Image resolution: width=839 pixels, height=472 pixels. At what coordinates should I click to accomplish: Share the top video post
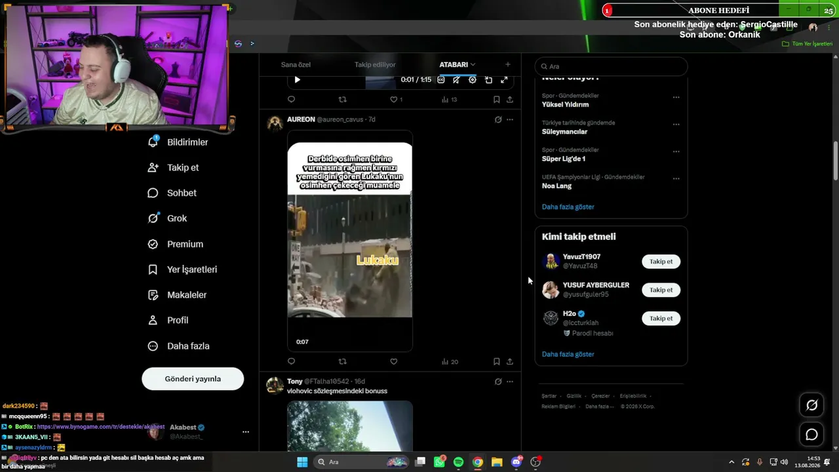[510, 100]
